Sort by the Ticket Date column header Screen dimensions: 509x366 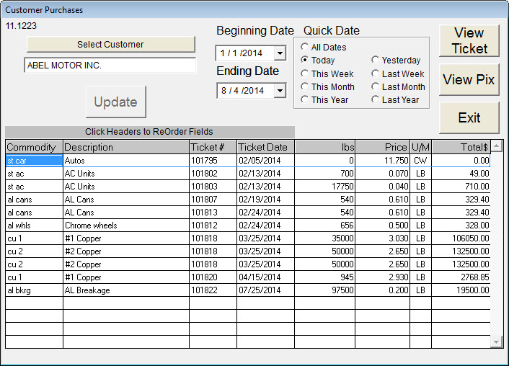click(266, 147)
